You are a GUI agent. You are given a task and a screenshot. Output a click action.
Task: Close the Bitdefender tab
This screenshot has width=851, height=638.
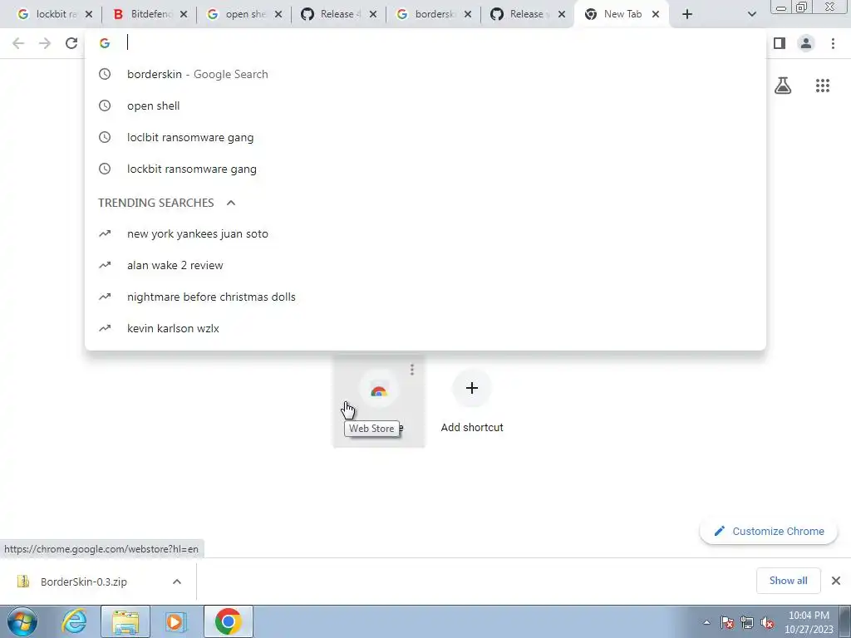pos(184,15)
